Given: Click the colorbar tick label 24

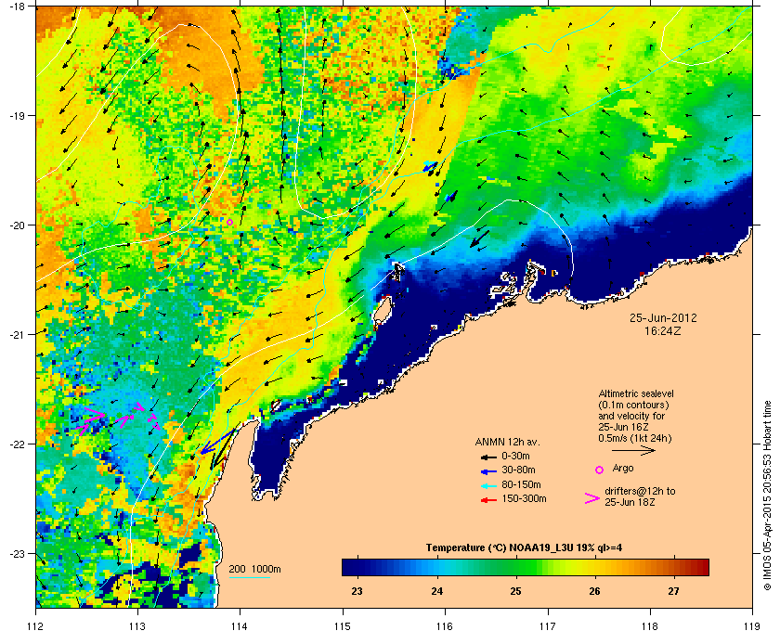Looking at the screenshot, I should (x=436, y=592).
